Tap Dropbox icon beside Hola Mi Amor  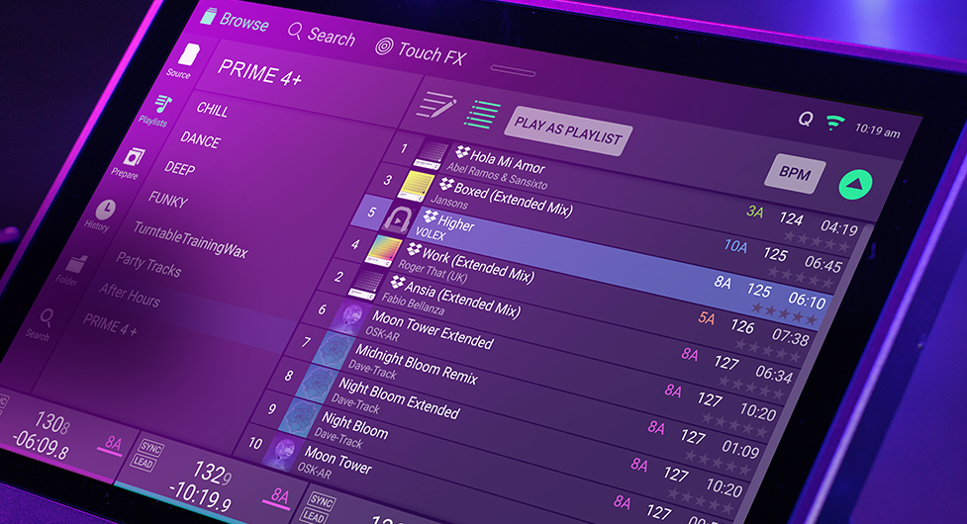[462, 151]
